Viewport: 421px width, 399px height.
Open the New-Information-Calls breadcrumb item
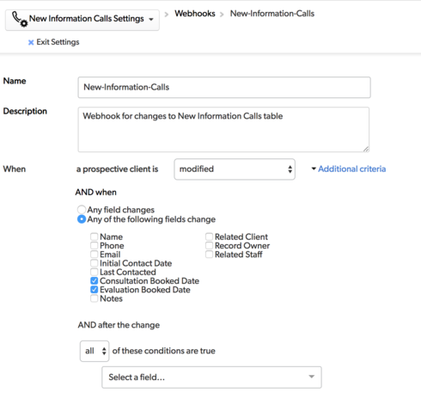[x=272, y=14]
